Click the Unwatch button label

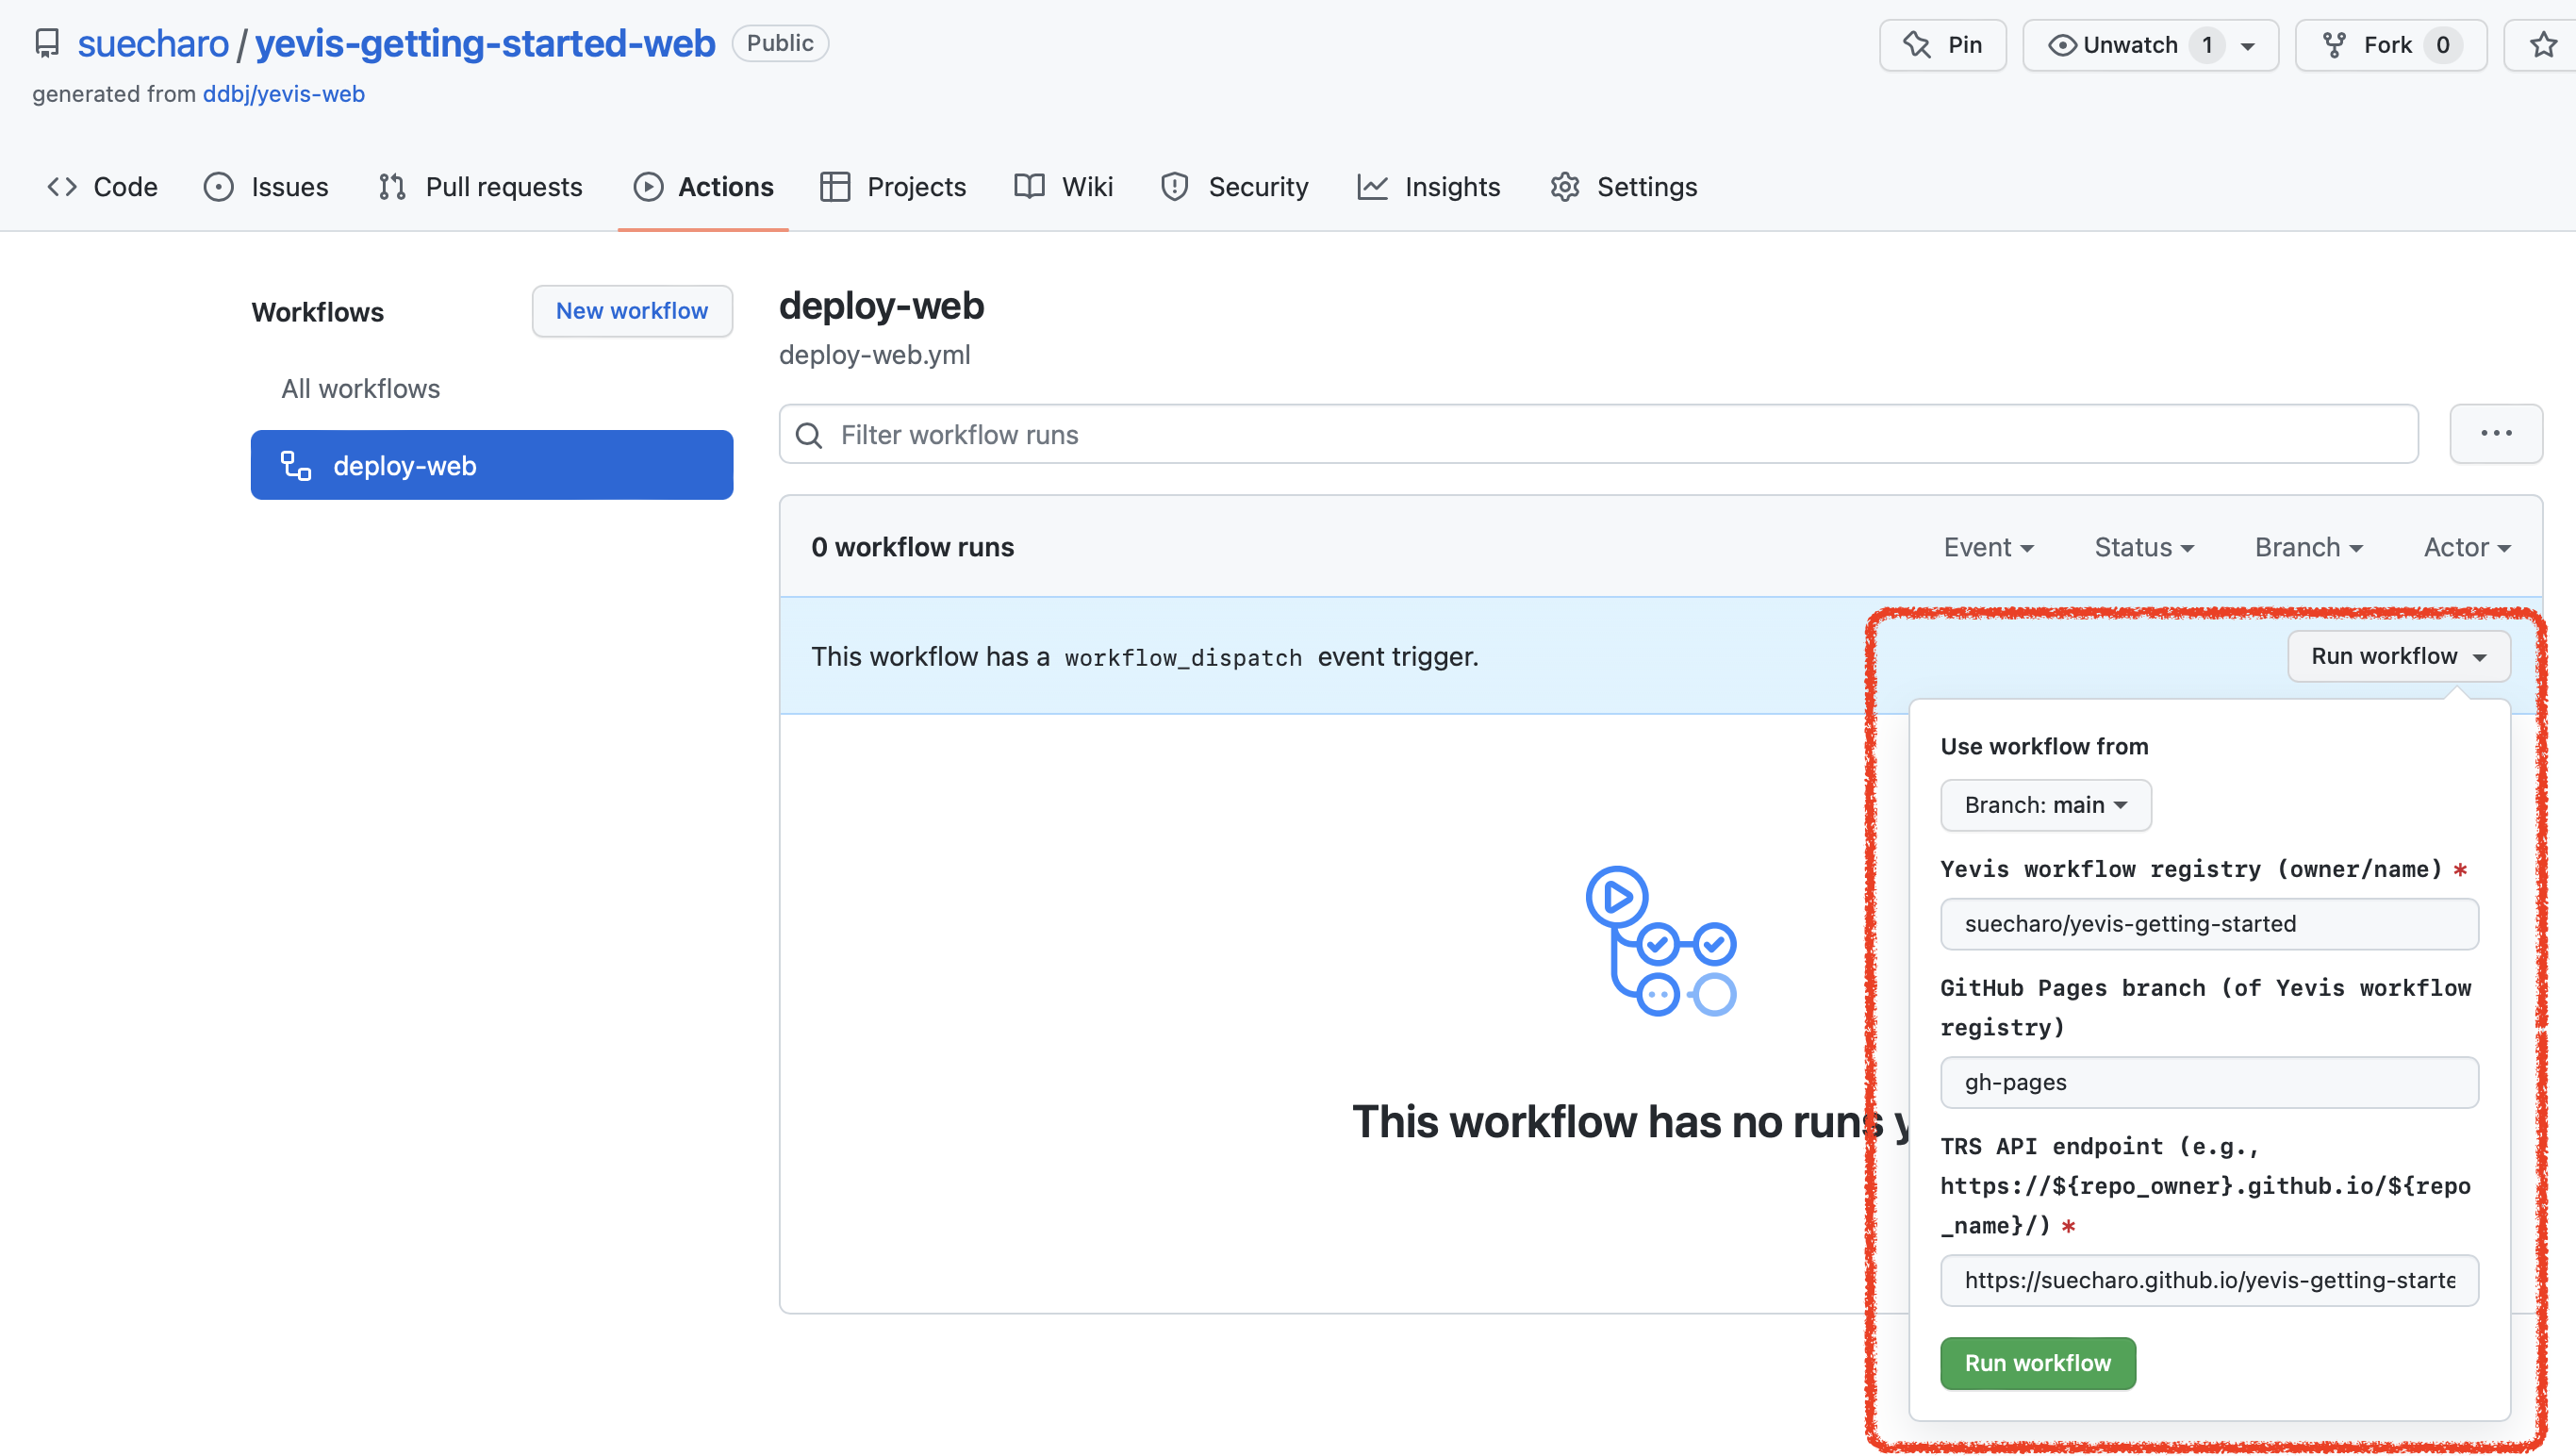(2130, 45)
